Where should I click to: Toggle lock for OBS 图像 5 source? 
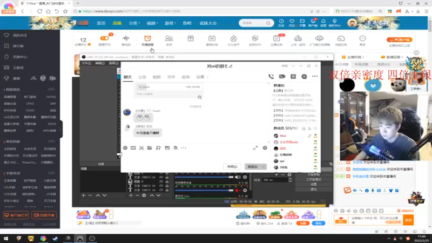click(x=167, y=181)
